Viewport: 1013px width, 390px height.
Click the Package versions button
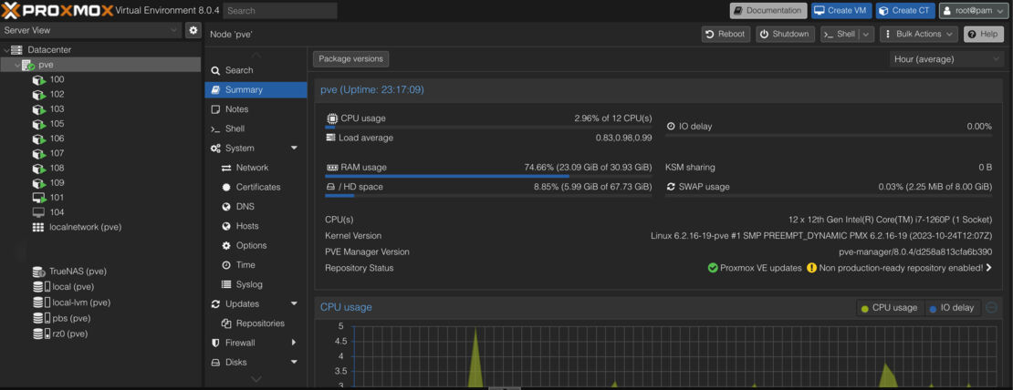[x=351, y=58]
